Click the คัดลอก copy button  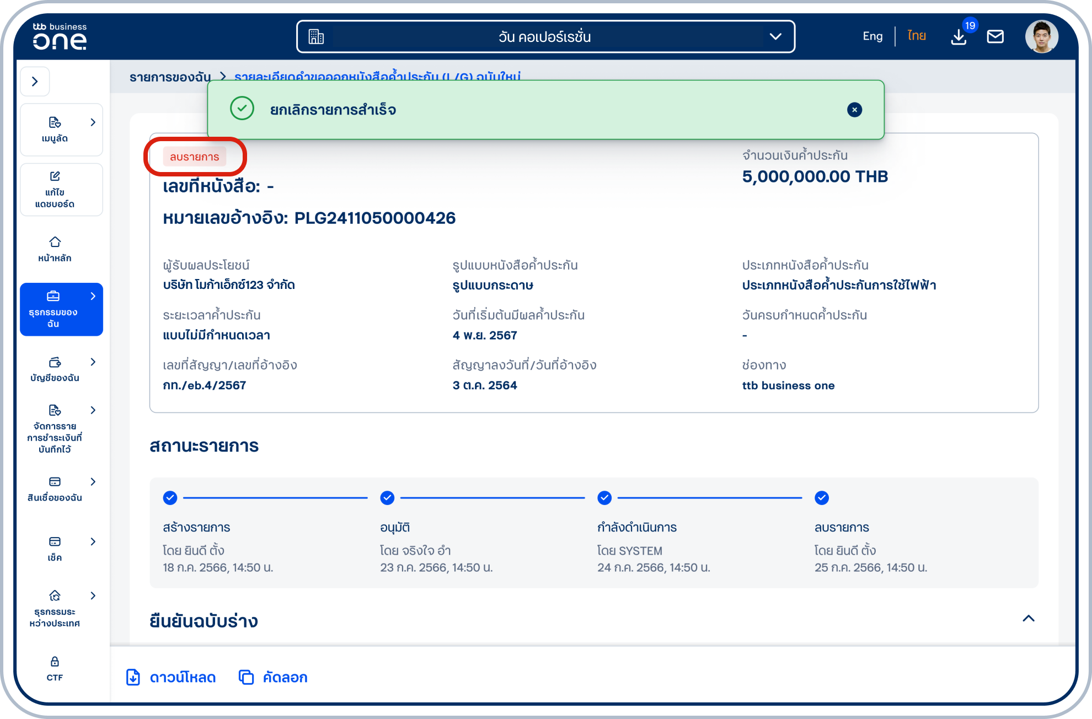pyautogui.click(x=273, y=677)
